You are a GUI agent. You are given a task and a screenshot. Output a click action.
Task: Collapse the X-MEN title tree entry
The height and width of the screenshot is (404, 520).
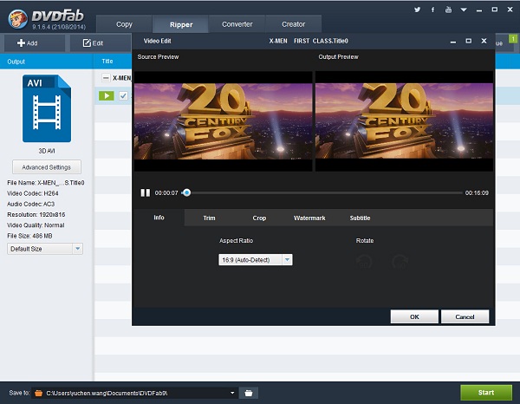(106, 78)
